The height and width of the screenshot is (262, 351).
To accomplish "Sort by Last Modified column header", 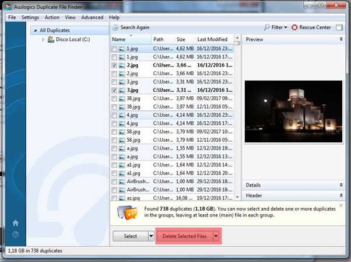I will (x=215, y=39).
